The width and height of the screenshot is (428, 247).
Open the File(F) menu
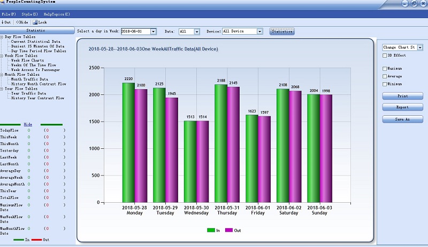(x=9, y=14)
